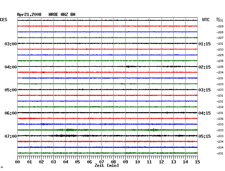Click the 04:15 UTC time label
This screenshot has height=171, width=225.
pos(205,113)
